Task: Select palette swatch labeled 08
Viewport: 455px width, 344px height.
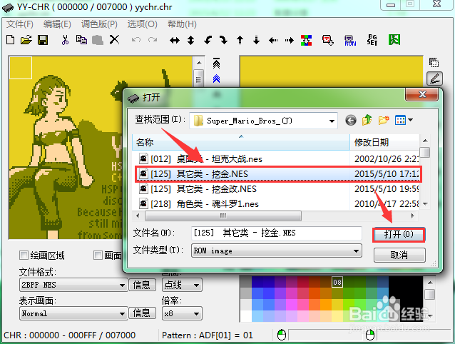Action: pyautogui.click(x=337, y=282)
